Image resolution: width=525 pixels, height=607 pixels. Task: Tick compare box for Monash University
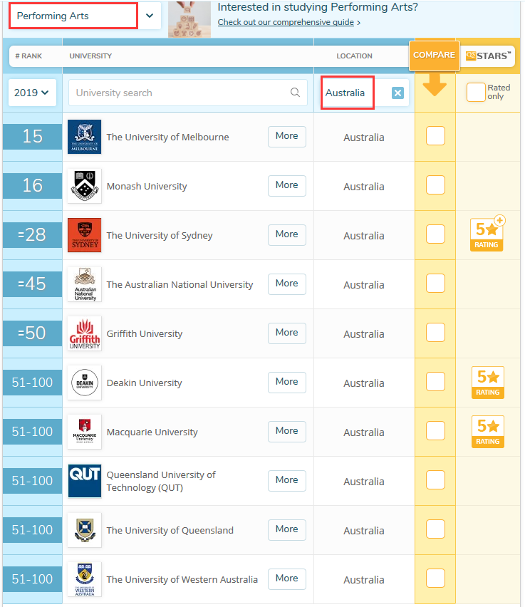[x=435, y=185]
